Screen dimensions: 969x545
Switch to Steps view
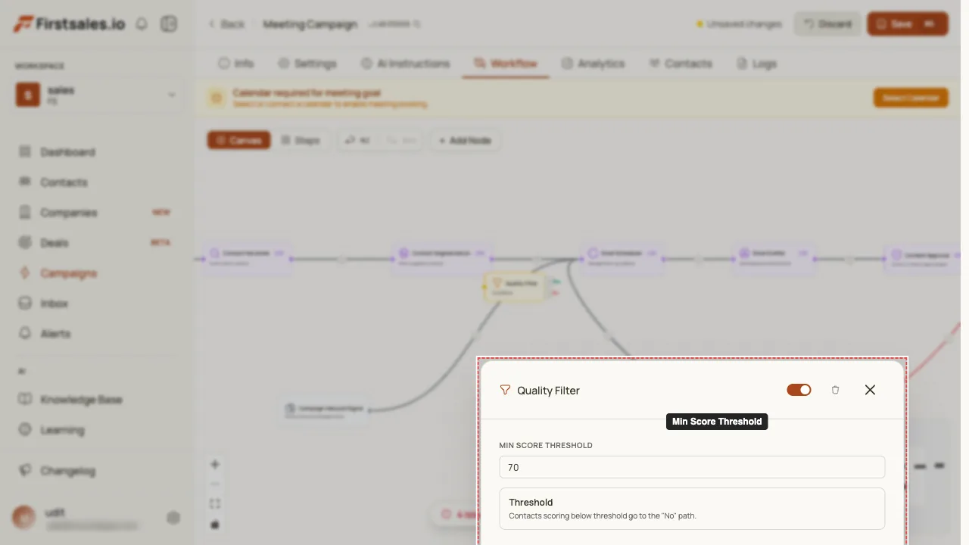coord(300,140)
